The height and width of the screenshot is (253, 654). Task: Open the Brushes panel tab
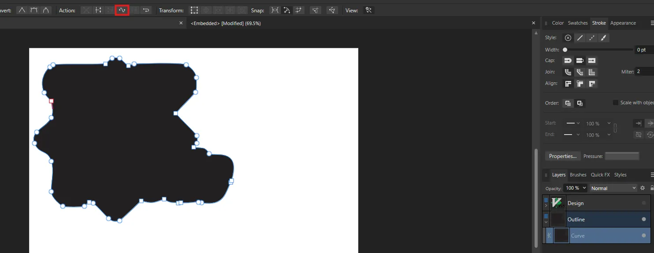click(578, 175)
